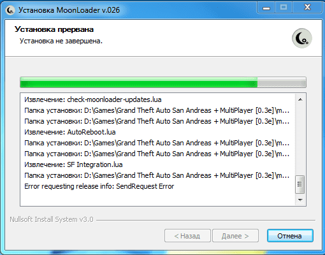This screenshot has height=255, width=325.
Task: Click the Nullsoft Install System v3.0 label
Action: (x=52, y=219)
